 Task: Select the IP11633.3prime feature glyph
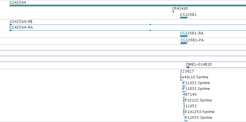pyautogui.click(x=186, y=121)
